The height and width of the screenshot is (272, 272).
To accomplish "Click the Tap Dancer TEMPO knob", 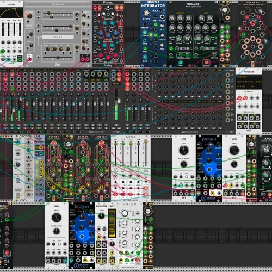I will [29, 16].
